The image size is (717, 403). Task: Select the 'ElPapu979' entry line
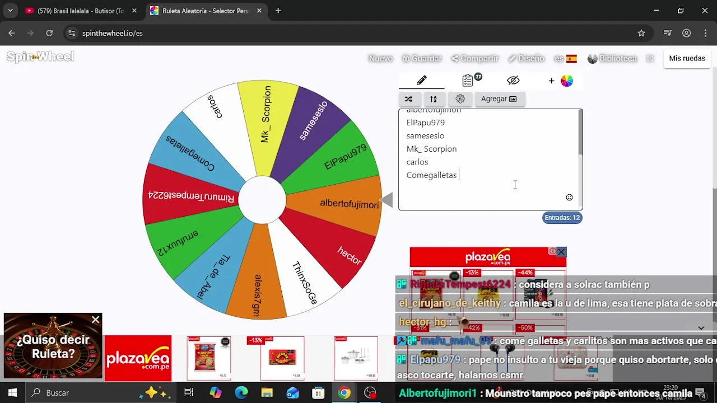point(425,123)
